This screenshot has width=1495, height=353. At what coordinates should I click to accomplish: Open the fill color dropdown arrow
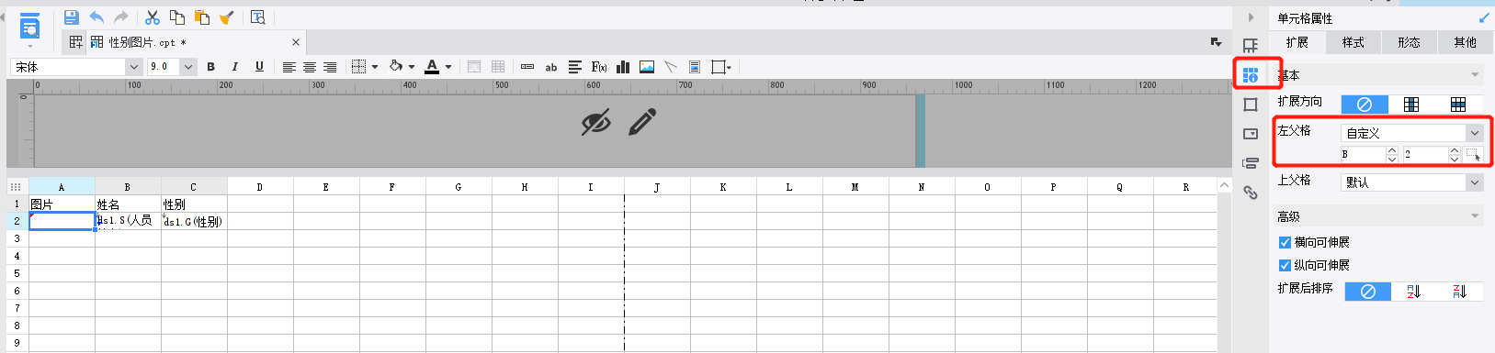[x=412, y=67]
